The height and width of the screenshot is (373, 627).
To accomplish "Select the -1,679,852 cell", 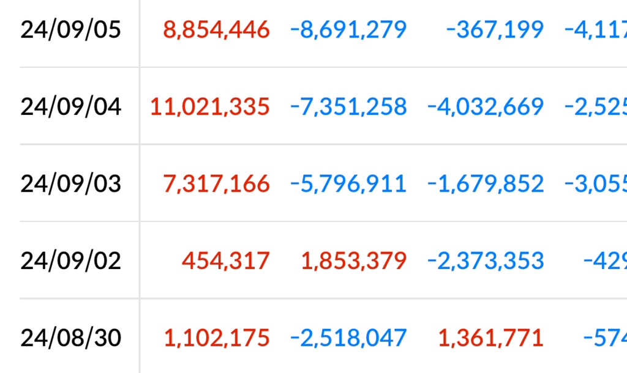I will (486, 183).
